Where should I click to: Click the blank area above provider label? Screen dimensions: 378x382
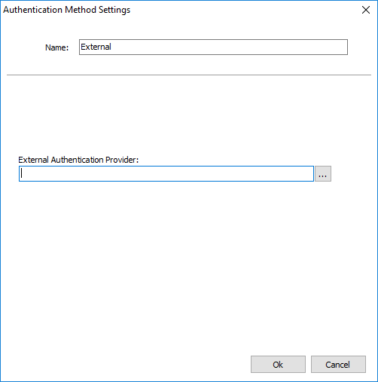click(x=189, y=115)
